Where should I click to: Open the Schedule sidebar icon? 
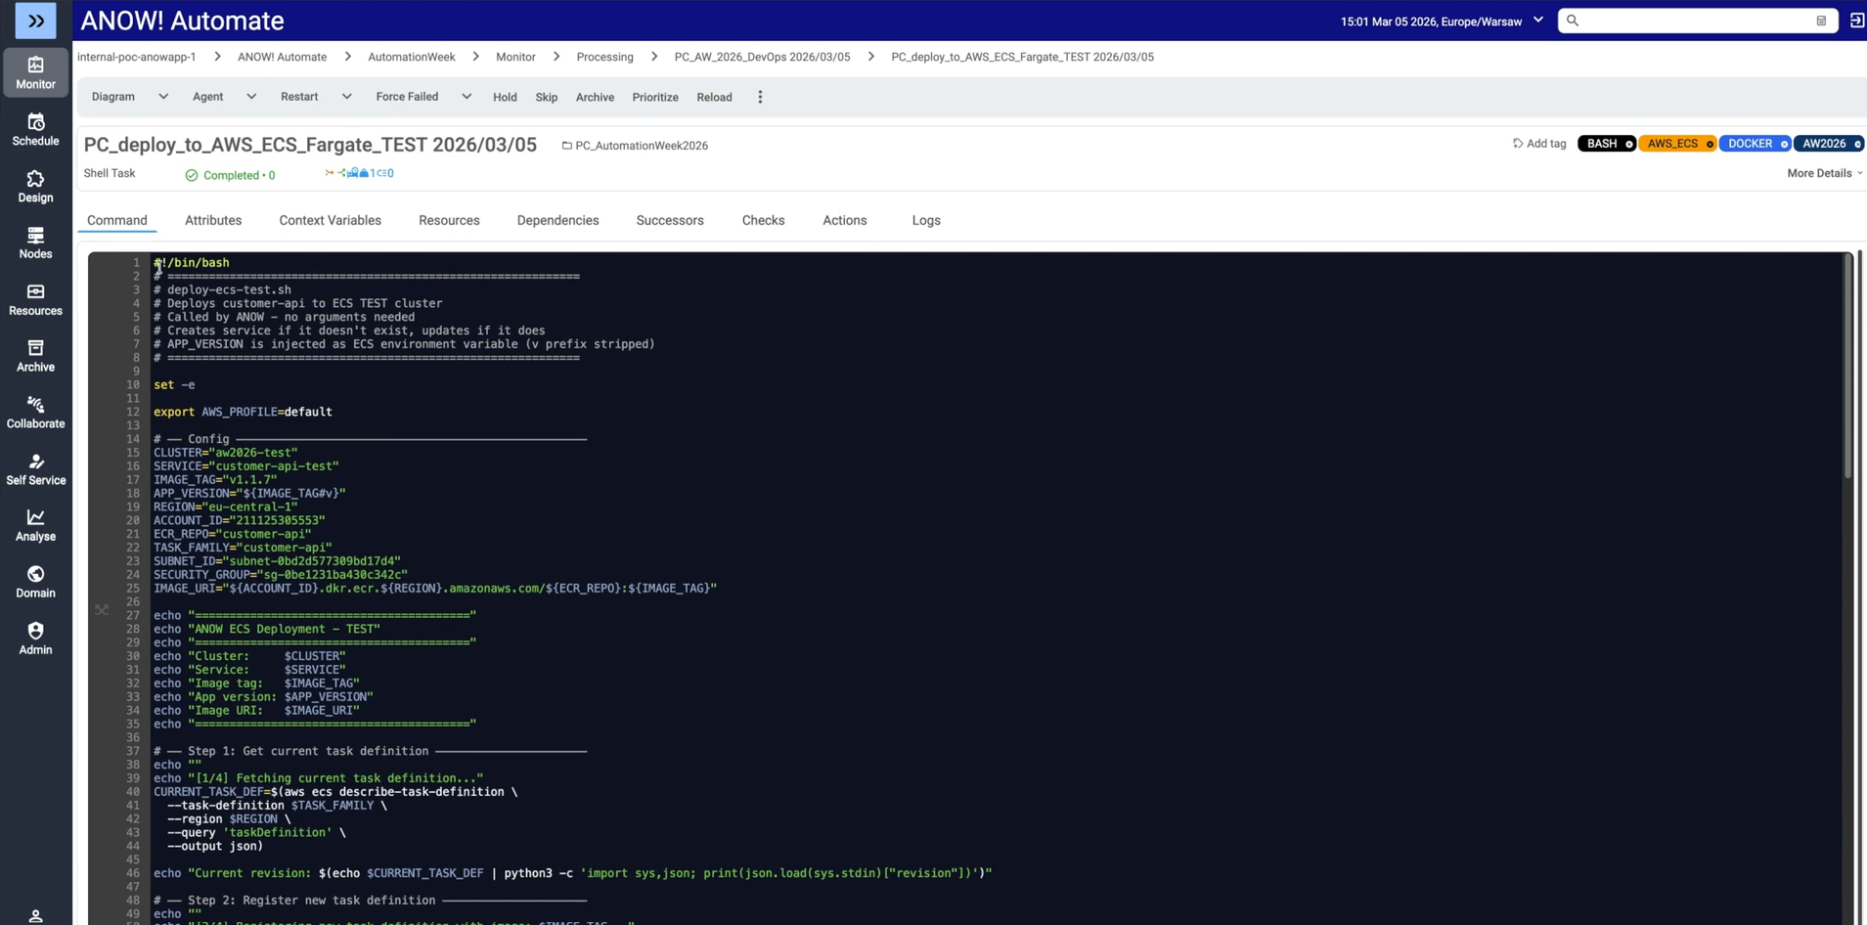click(35, 129)
